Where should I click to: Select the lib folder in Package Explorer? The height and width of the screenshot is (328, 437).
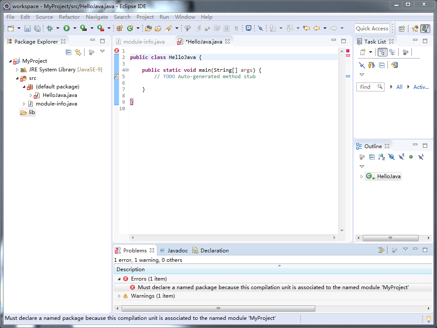click(28, 112)
